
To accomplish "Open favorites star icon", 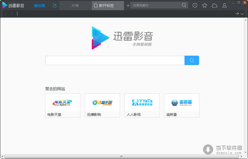I will [205, 5].
